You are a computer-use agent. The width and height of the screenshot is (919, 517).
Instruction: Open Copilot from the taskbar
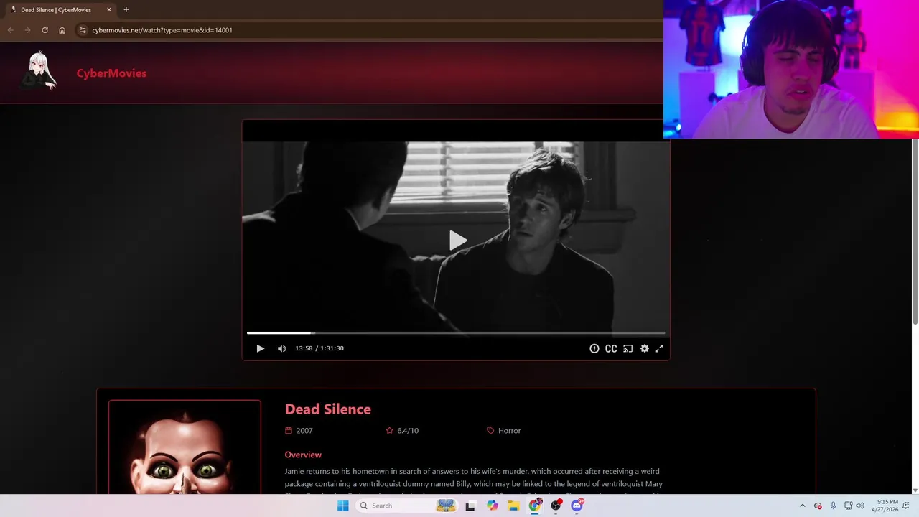pyautogui.click(x=492, y=506)
